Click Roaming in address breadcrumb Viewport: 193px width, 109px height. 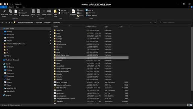[47, 22]
